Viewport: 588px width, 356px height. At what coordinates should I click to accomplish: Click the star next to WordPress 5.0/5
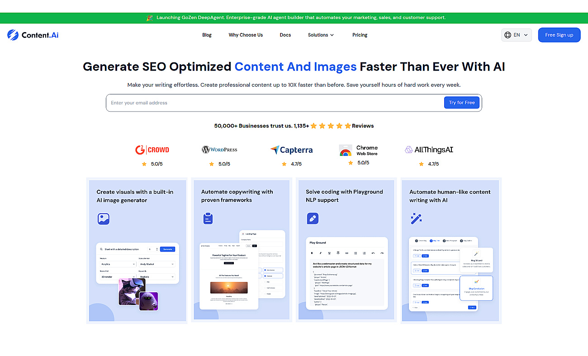pyautogui.click(x=212, y=164)
